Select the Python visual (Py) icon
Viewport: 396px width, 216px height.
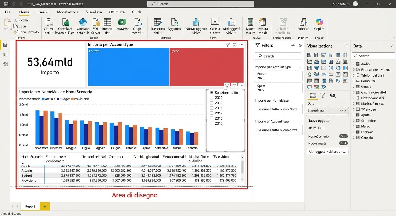pyautogui.click(x=338, y=81)
